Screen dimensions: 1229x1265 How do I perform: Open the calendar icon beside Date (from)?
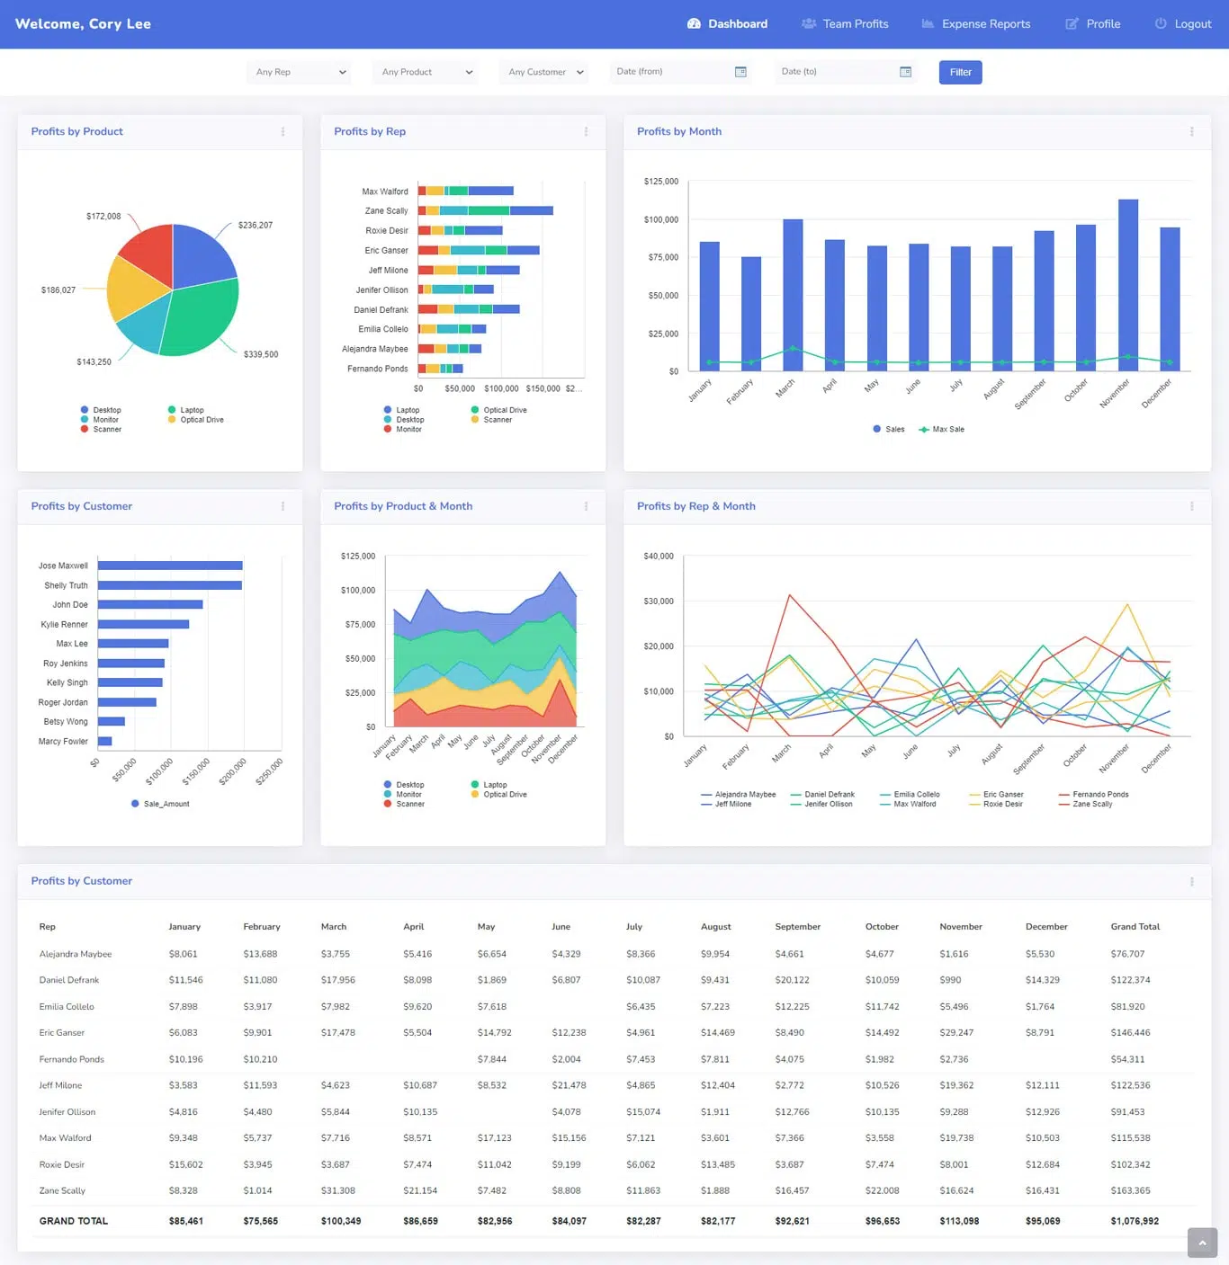pyautogui.click(x=740, y=71)
